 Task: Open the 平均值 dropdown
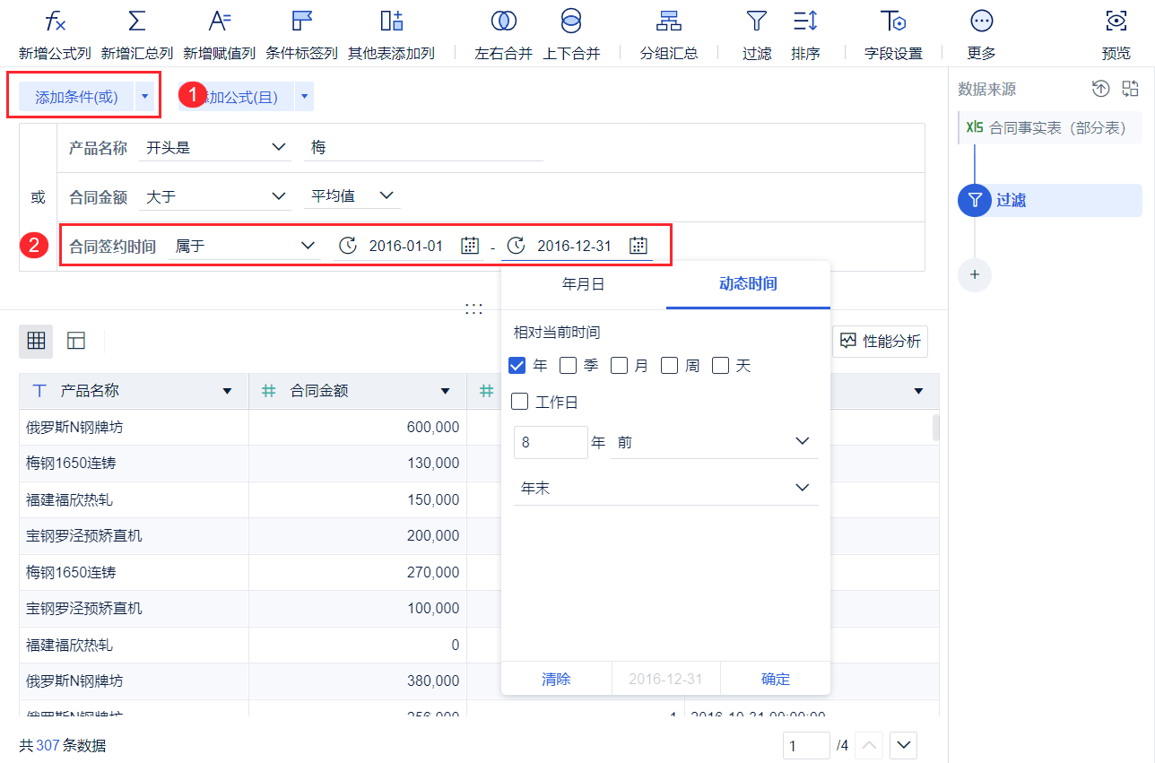[x=352, y=196]
